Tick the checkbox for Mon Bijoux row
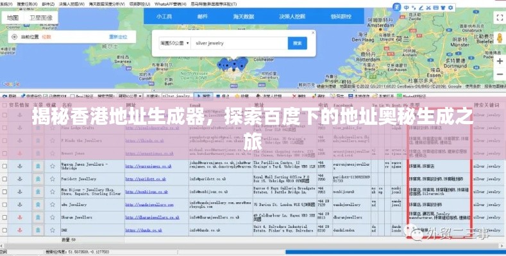 click(4, 191)
